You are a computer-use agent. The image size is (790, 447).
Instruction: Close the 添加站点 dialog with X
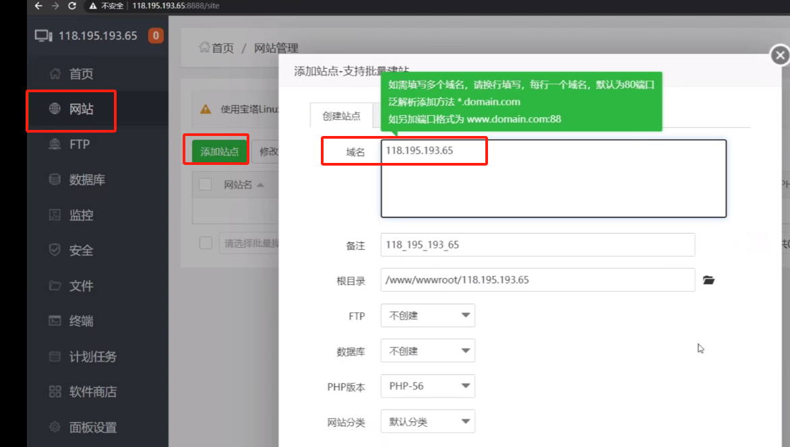point(780,55)
